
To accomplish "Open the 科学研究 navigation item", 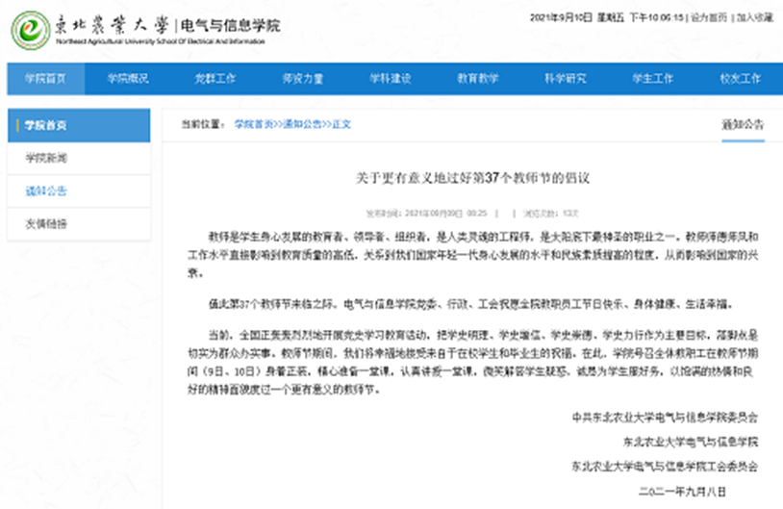I will coord(565,79).
